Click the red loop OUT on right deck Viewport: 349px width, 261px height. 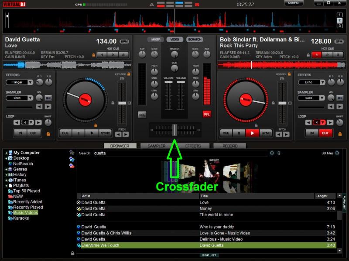[325, 133]
